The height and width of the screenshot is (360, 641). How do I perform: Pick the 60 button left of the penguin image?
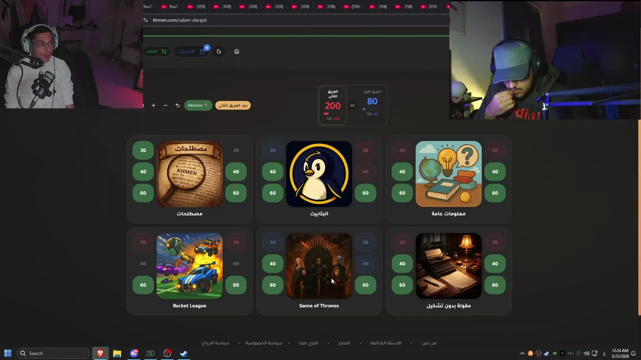tap(272, 193)
